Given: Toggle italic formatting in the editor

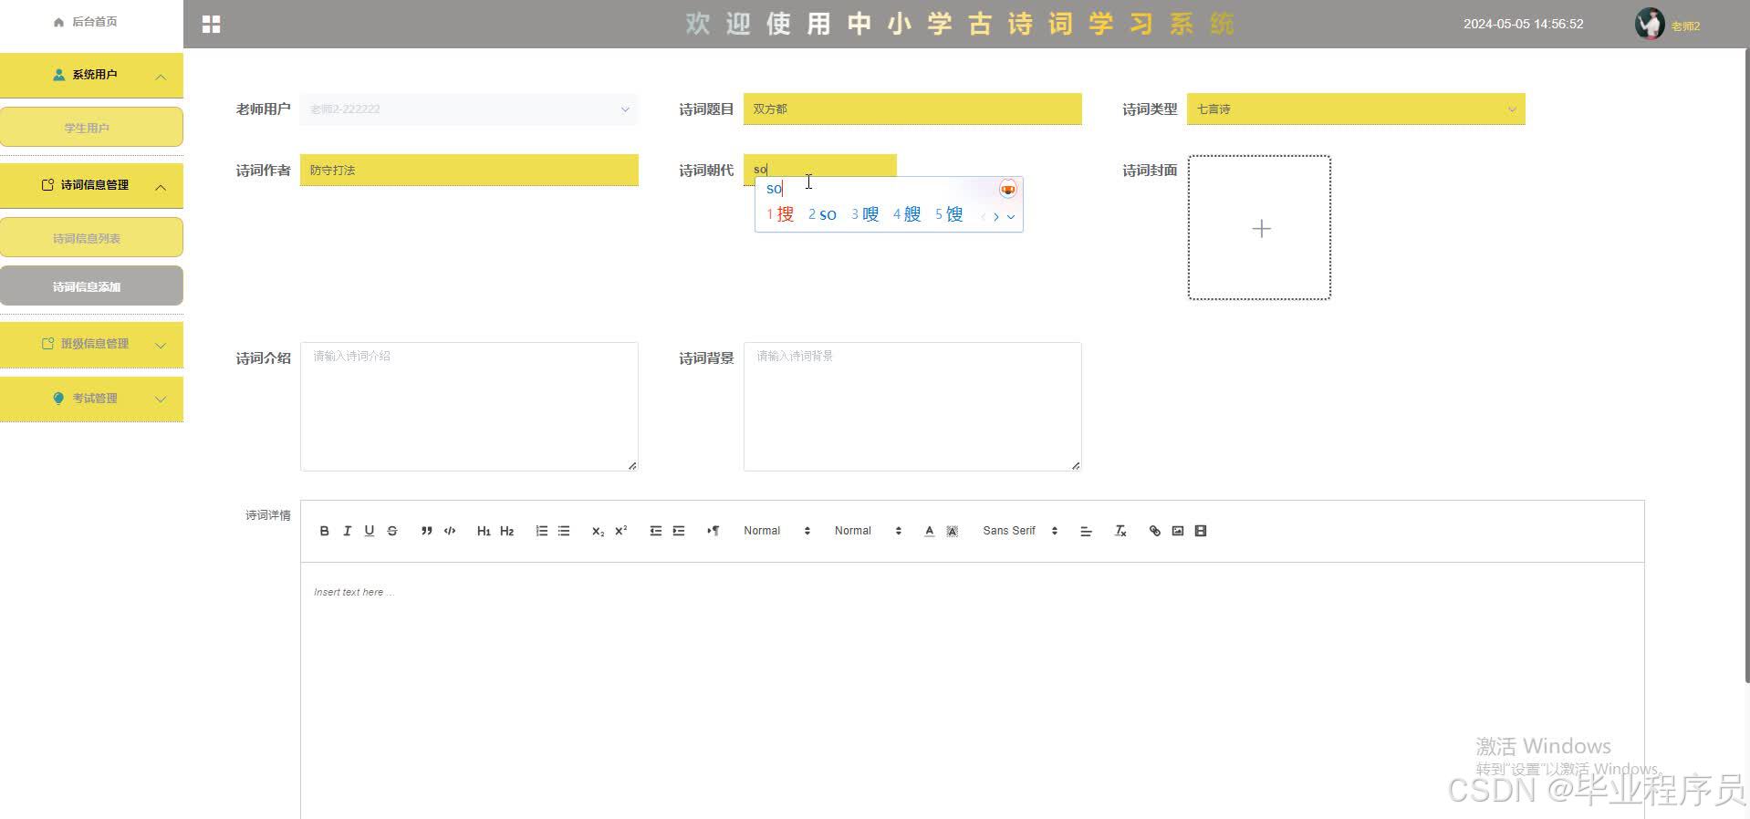Looking at the screenshot, I should point(347,531).
